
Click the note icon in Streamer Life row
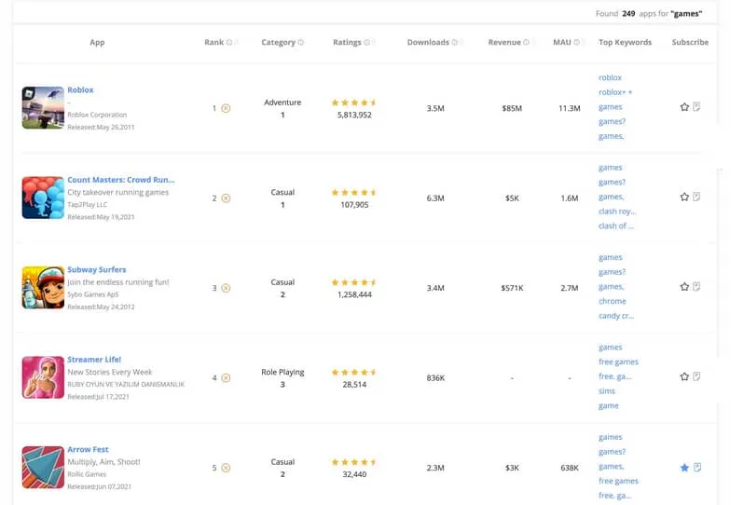point(696,376)
